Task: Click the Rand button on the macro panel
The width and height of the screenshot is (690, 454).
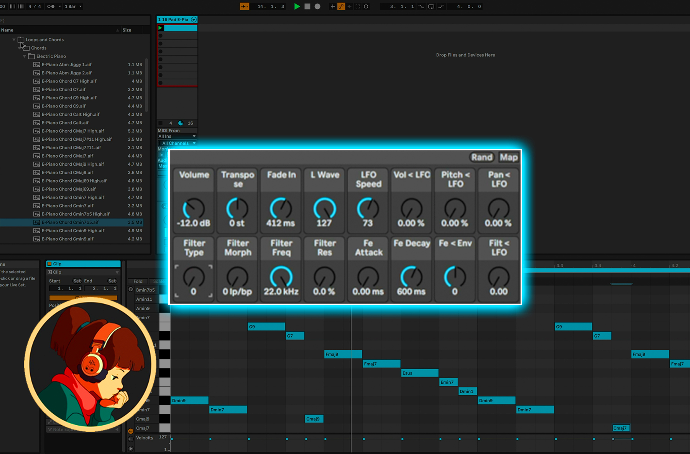Action: [482, 157]
